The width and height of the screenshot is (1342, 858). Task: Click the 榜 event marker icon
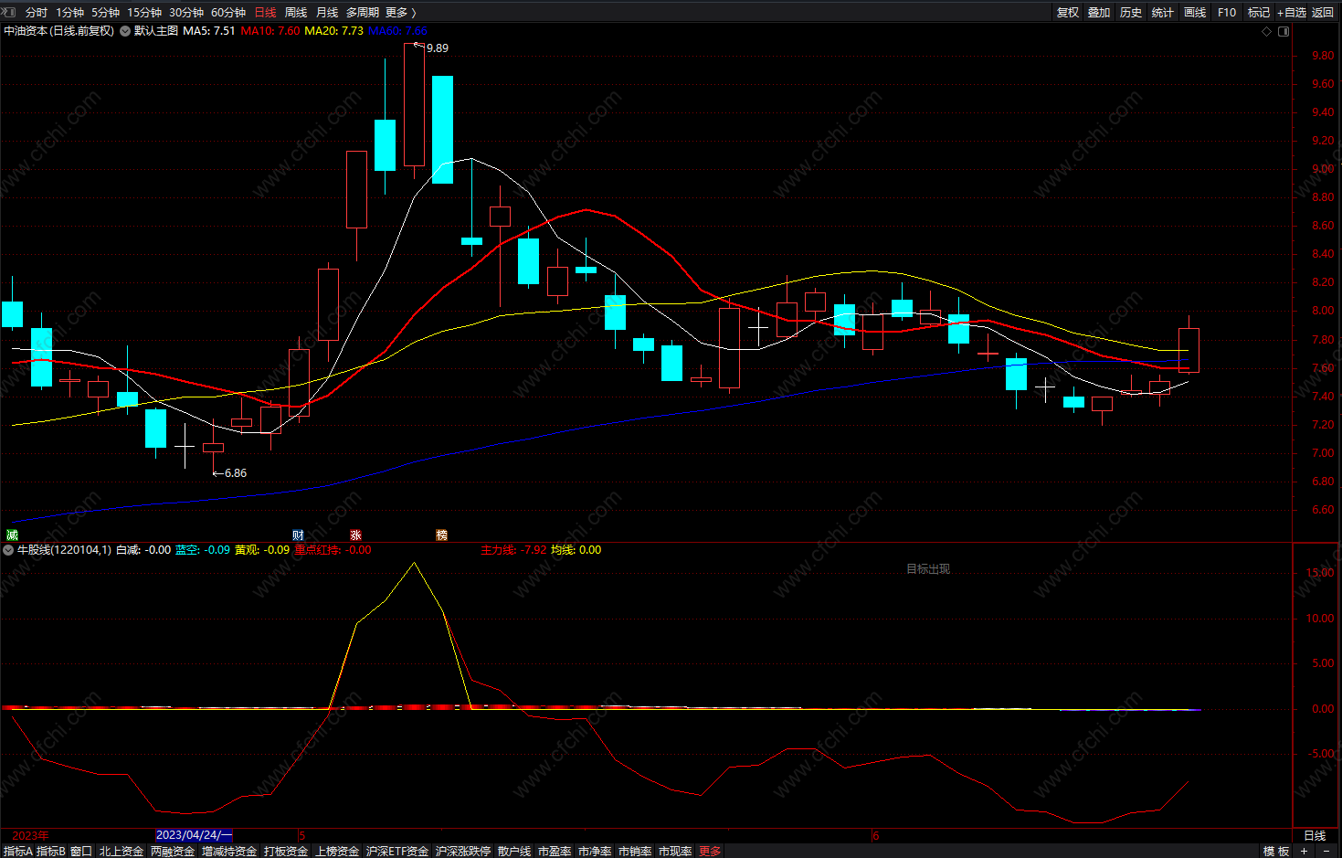[x=442, y=535]
